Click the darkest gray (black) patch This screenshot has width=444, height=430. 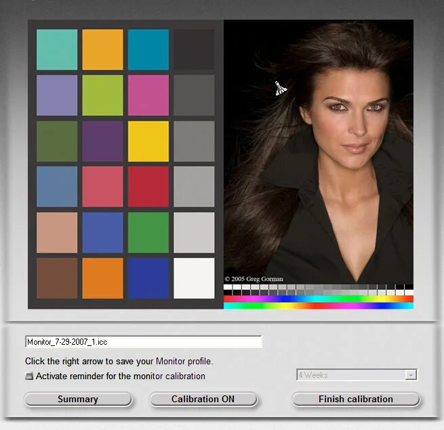tap(194, 49)
